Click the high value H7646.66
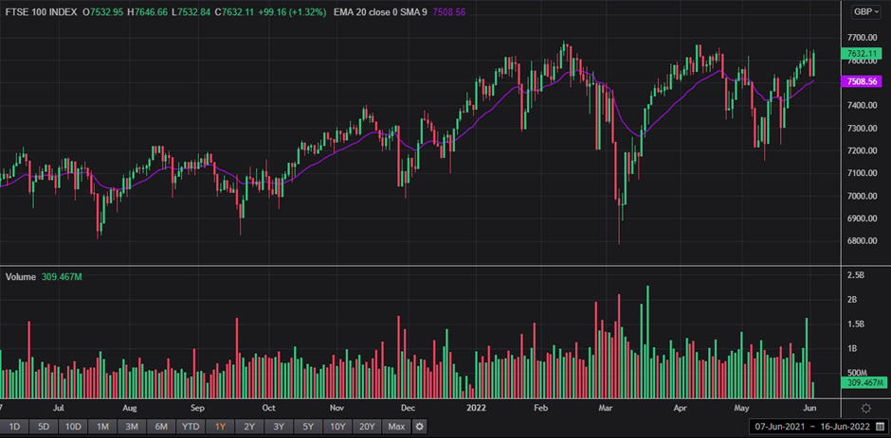This screenshot has height=438, width=891. (147, 12)
